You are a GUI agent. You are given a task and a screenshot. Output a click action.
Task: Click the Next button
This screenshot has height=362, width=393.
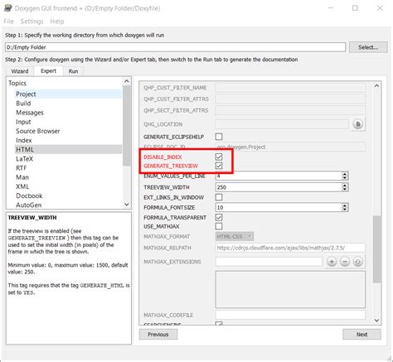tap(361, 335)
